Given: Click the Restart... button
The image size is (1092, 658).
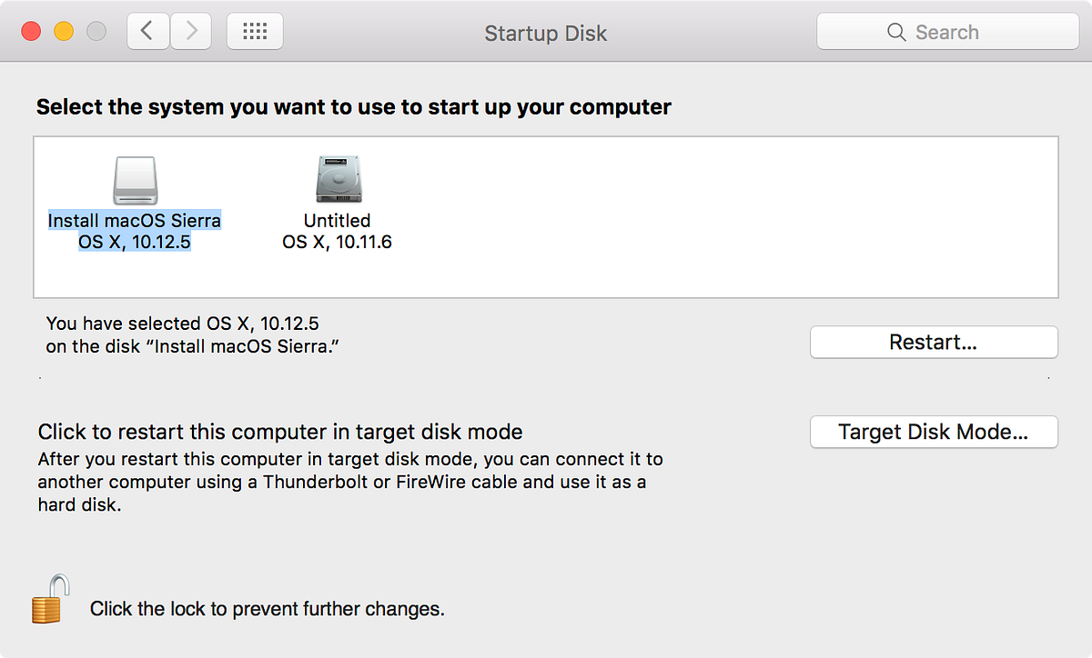Looking at the screenshot, I should 933,342.
